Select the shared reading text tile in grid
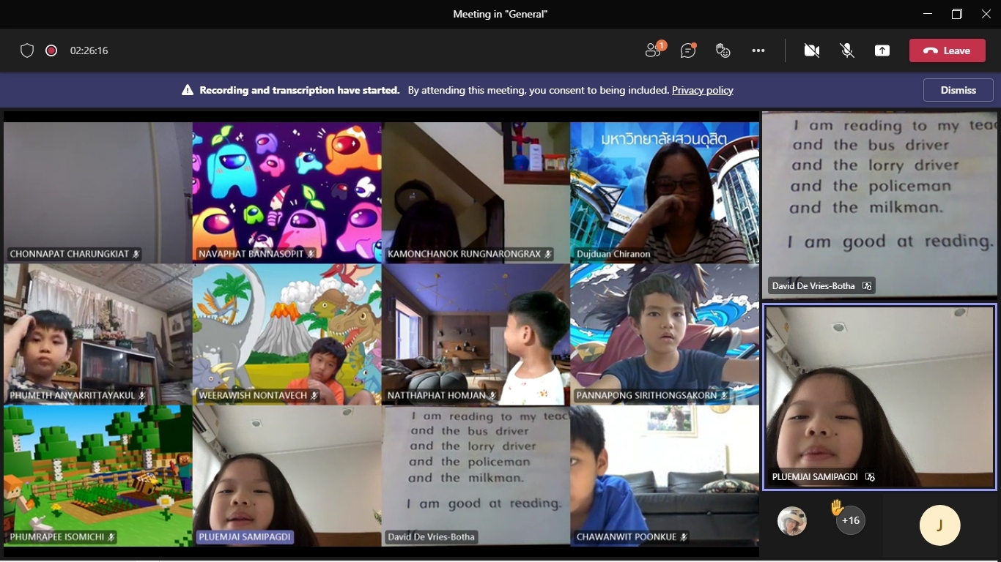1001x562 pixels. tap(476, 468)
